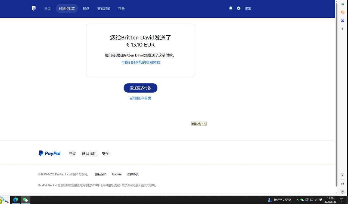This screenshot has width=348, height=204.
Task: Click the WeChat icon in taskbar
Action: pos(25,200)
